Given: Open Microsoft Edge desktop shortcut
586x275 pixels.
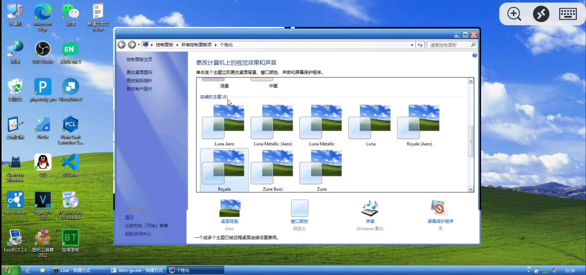Looking at the screenshot, I should (43, 17).
